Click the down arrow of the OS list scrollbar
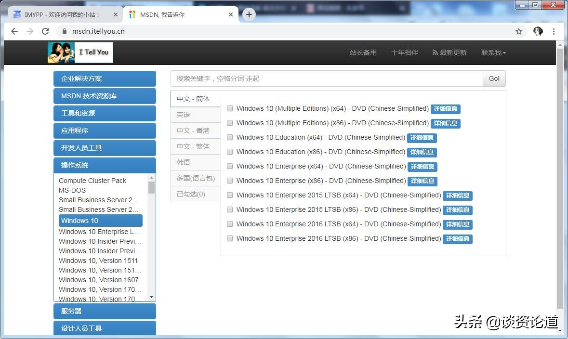The height and width of the screenshot is (339, 568). (x=152, y=298)
